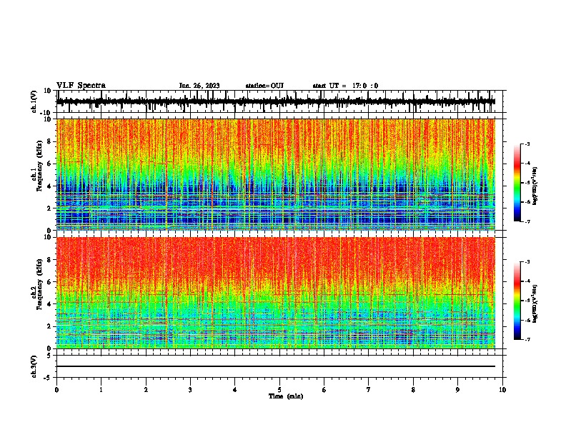Click the "station=OUI" label

click(x=264, y=86)
